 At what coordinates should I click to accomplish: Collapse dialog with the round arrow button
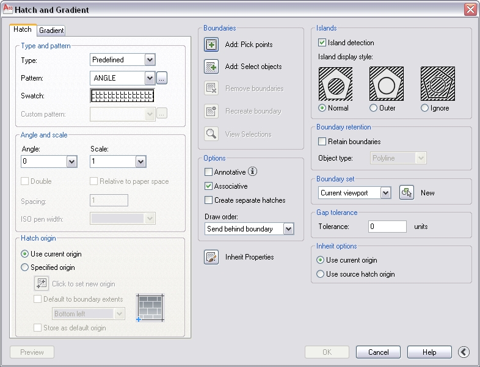(464, 352)
